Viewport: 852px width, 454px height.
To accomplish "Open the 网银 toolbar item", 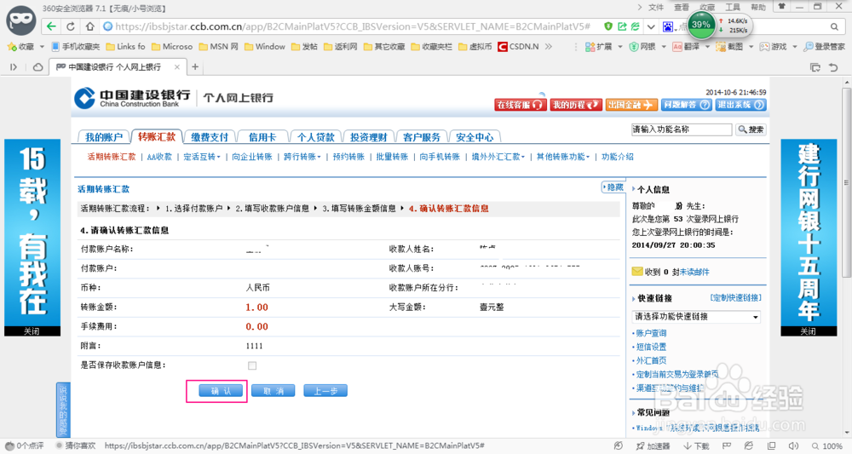I will pos(642,47).
